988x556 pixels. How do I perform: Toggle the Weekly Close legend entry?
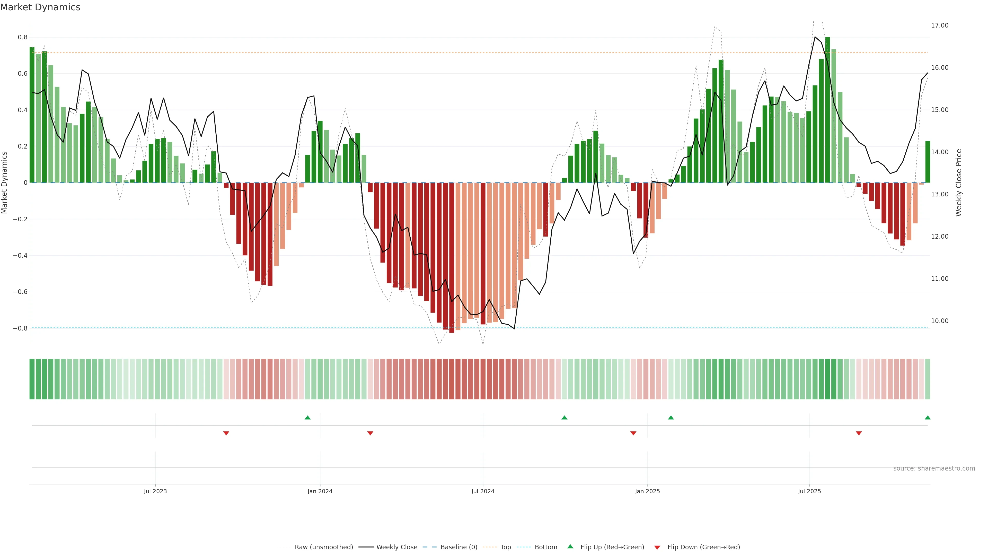tap(396, 547)
